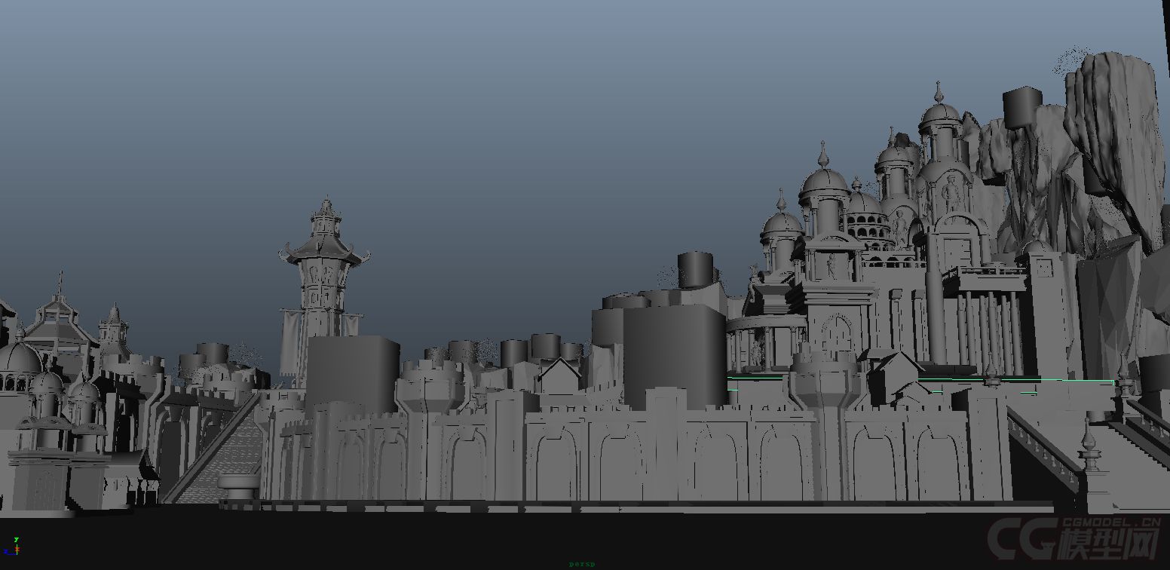1170x570 pixels.
Task: Click the persp camera label
Action: [x=581, y=562]
